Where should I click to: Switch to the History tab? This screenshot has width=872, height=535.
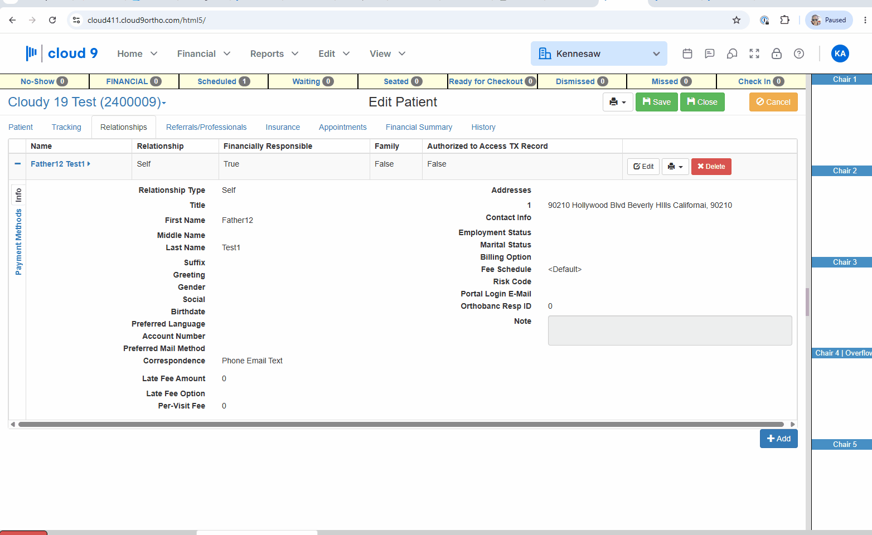click(x=483, y=127)
